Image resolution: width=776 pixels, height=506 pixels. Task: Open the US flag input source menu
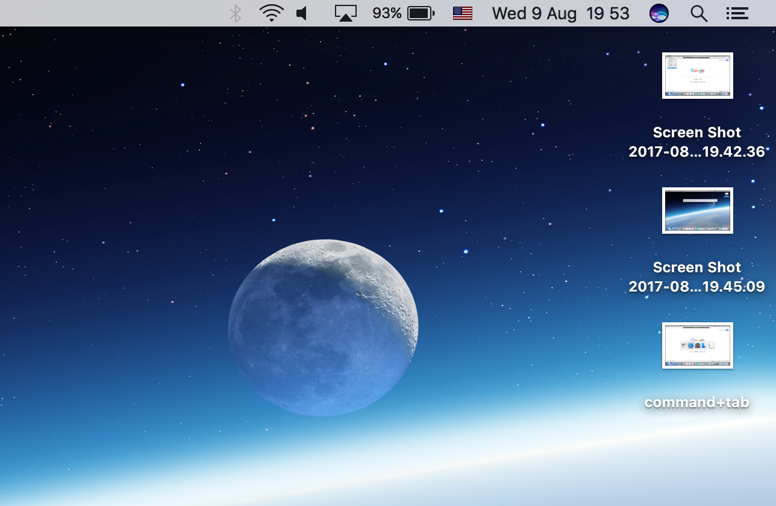(x=462, y=13)
